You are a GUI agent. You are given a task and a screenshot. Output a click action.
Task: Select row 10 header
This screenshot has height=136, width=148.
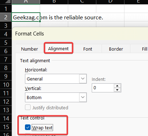point(6,85)
